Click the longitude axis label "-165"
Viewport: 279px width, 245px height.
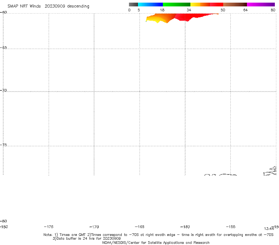(139, 227)
